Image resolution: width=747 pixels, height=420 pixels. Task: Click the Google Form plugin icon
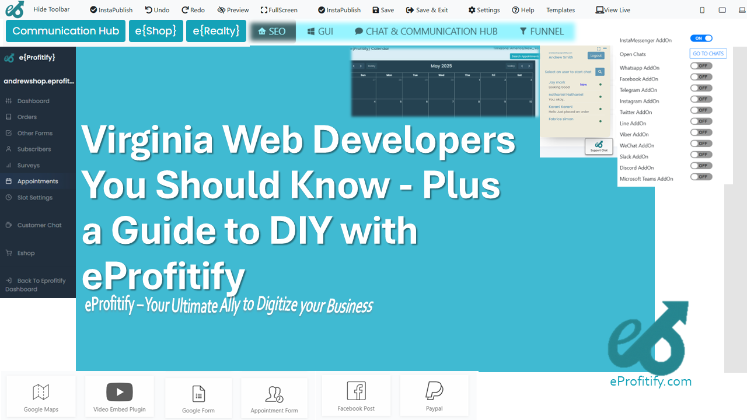(x=198, y=394)
